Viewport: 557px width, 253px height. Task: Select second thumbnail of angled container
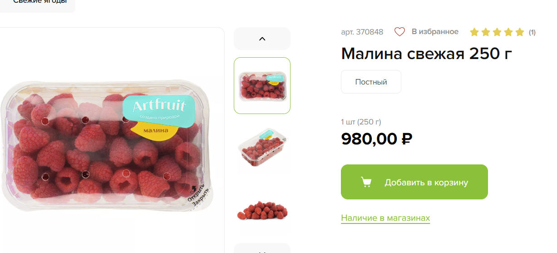coord(262,148)
